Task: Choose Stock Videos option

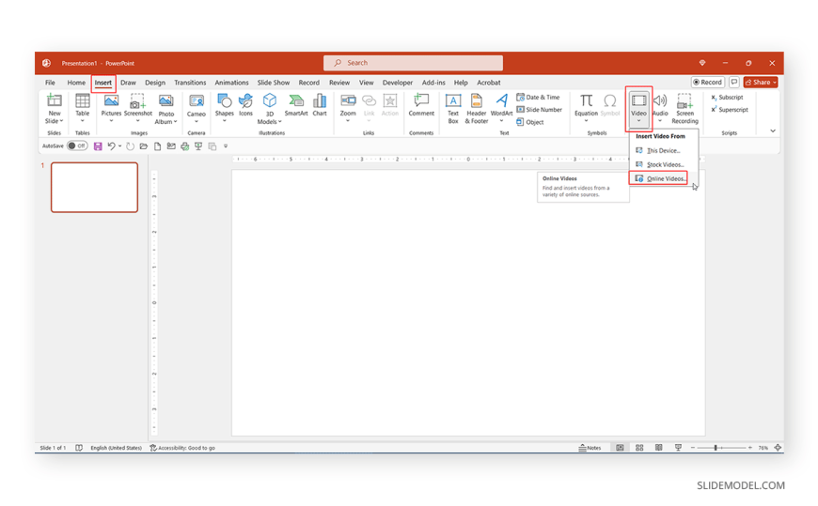Action: [x=663, y=164]
